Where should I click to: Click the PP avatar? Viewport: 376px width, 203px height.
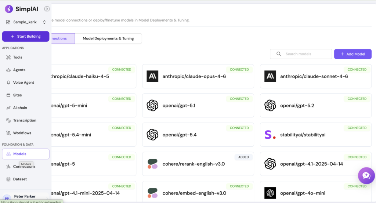click(x=7, y=198)
